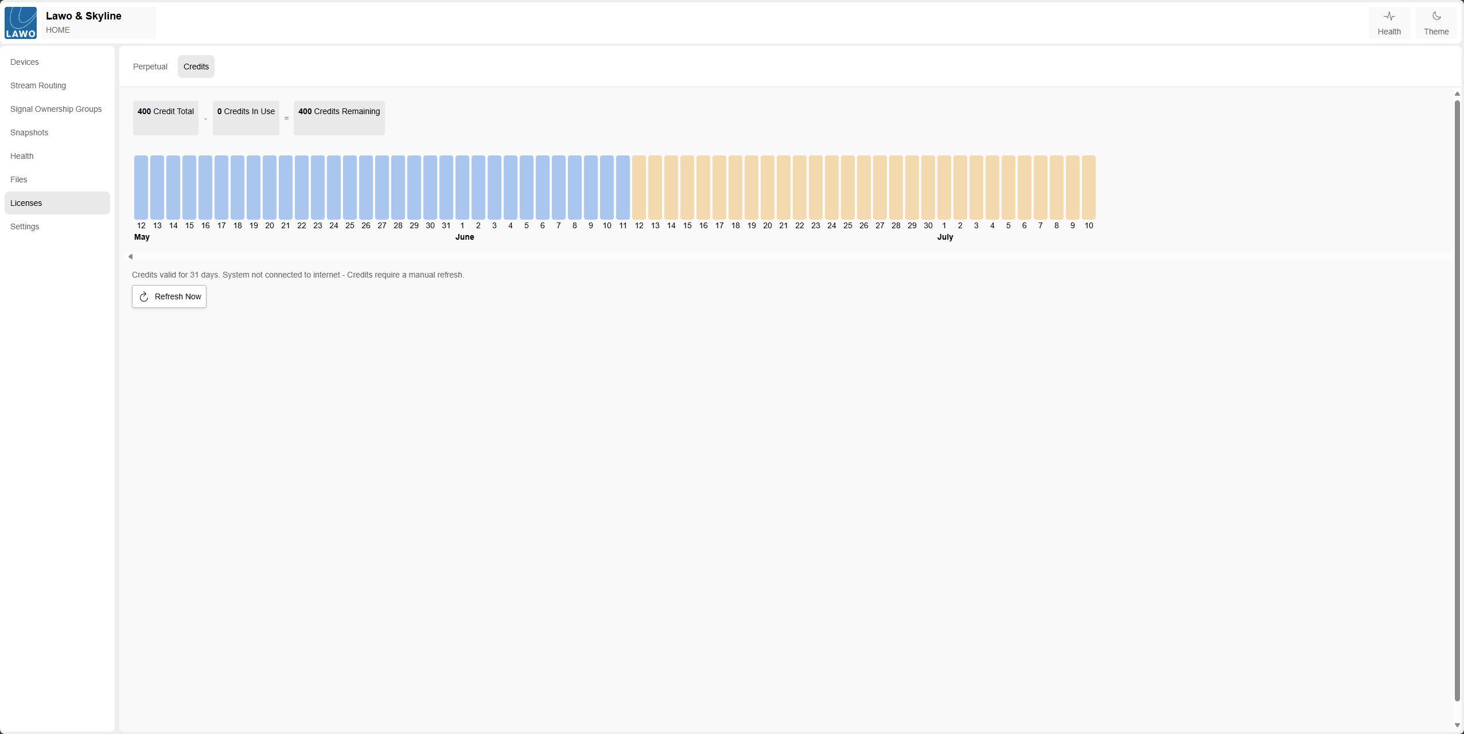Click the refresh icon on Refresh Now
The height and width of the screenshot is (734, 1464).
(x=144, y=296)
